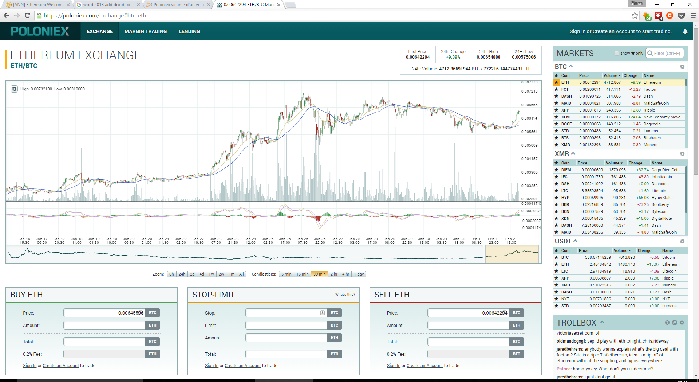The height and width of the screenshot is (382, 699).
Task: Click Sign in link in header
Action: 577,31
